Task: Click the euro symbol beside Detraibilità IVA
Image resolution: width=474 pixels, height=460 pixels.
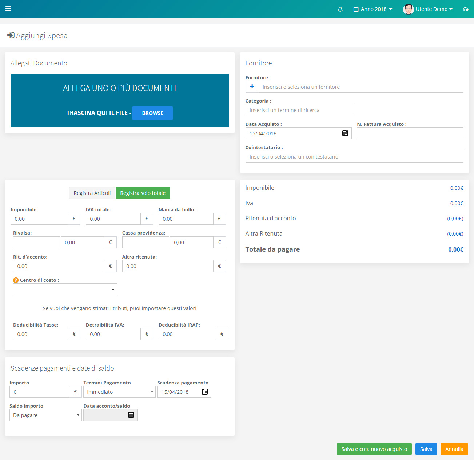Action: [x=147, y=334]
